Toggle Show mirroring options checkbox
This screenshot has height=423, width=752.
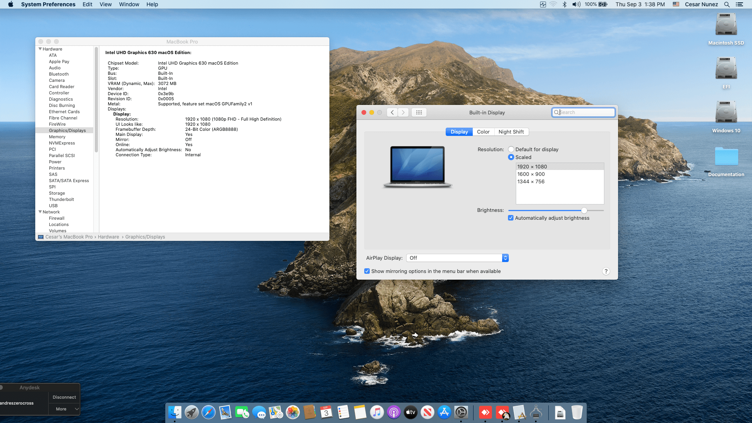tap(367, 271)
